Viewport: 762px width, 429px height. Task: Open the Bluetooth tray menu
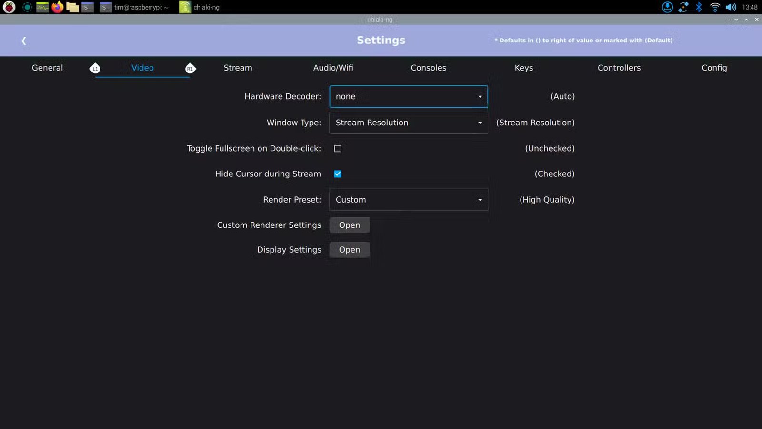click(699, 7)
